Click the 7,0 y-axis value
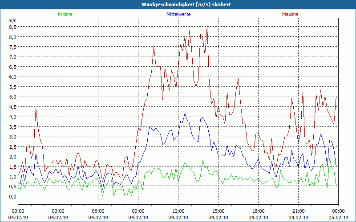 (x=13, y=57)
